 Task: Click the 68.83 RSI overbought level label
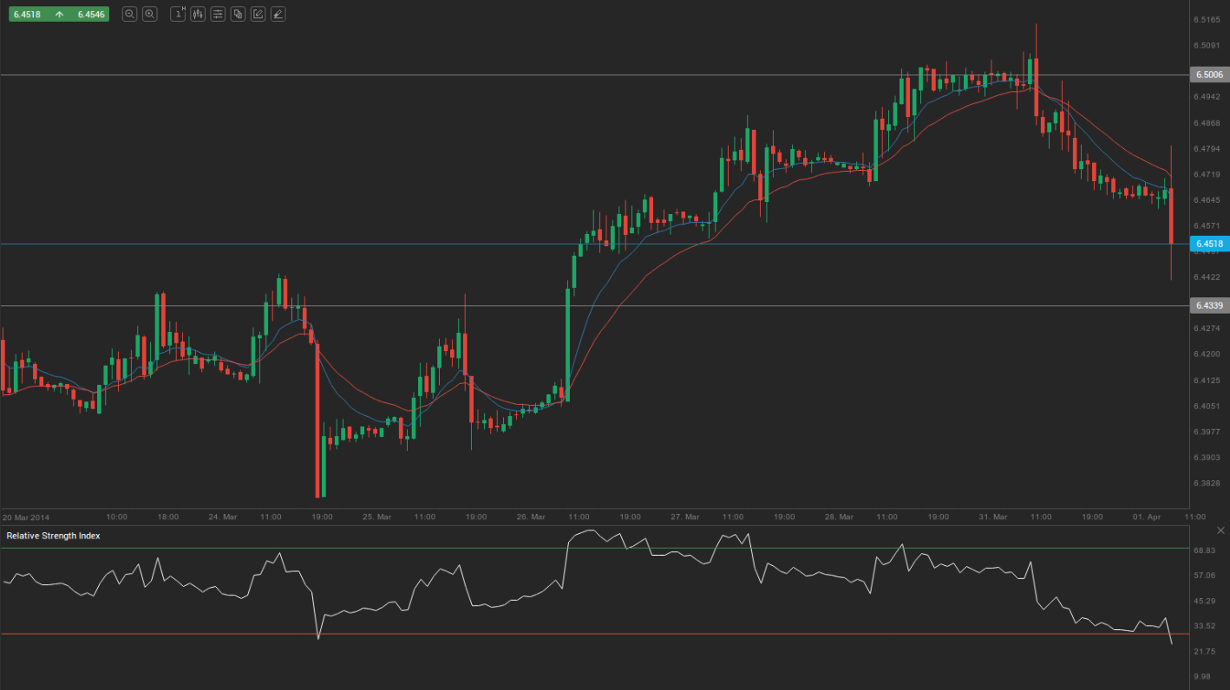1203,550
